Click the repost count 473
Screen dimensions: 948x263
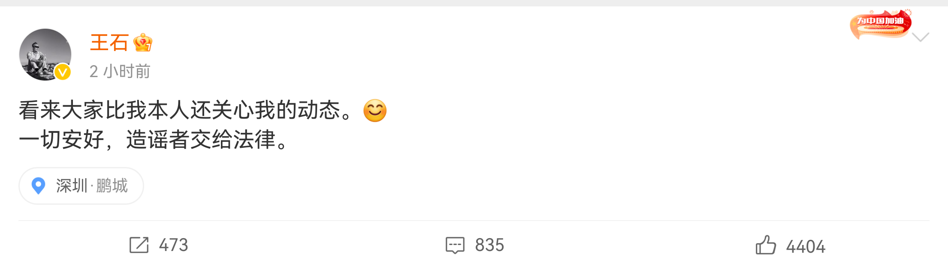pyautogui.click(x=173, y=245)
